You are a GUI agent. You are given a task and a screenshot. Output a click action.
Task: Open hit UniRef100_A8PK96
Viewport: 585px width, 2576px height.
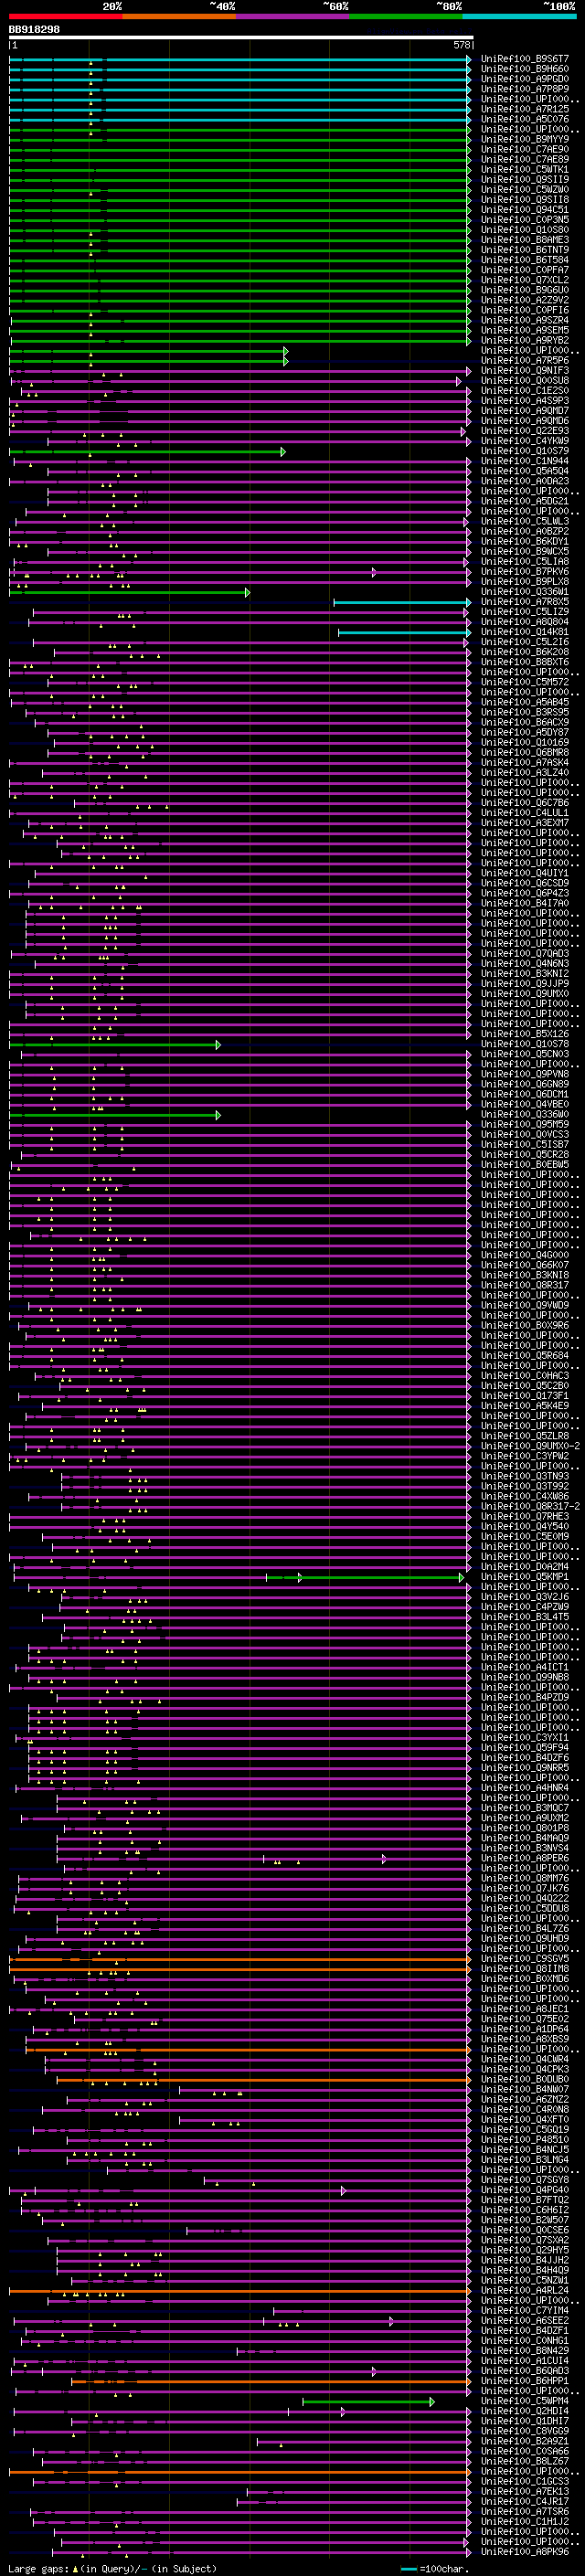(525, 2552)
